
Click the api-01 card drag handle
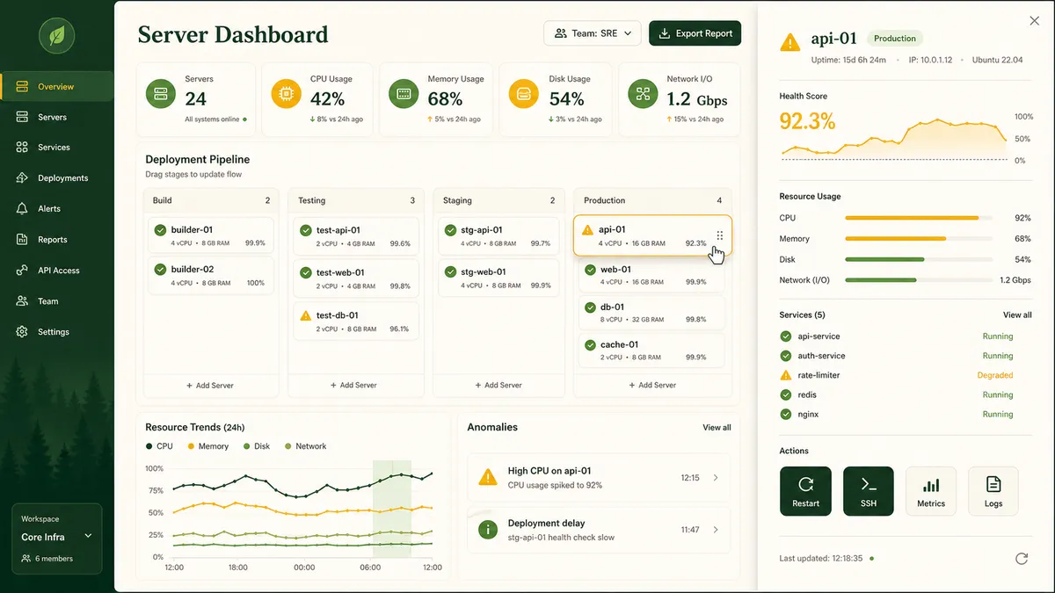[x=719, y=235]
